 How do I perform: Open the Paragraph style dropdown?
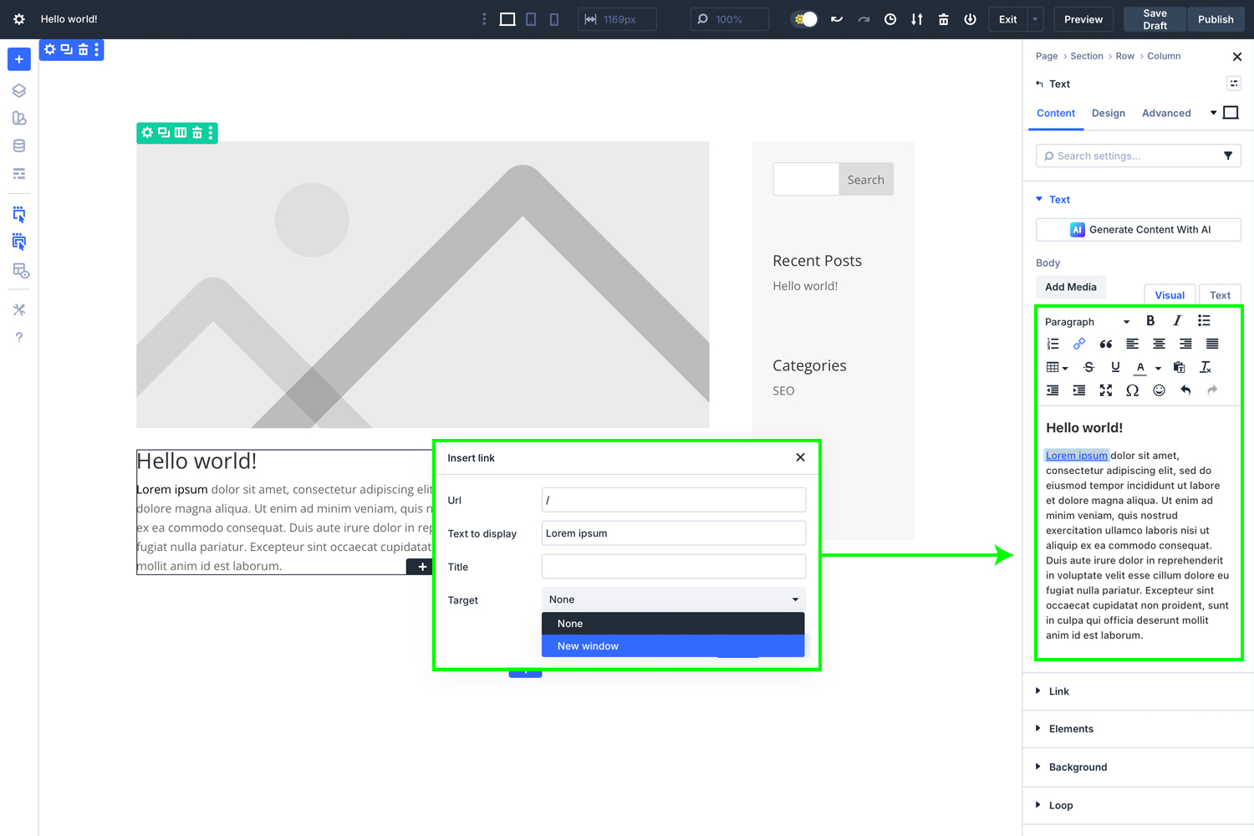pos(1085,321)
